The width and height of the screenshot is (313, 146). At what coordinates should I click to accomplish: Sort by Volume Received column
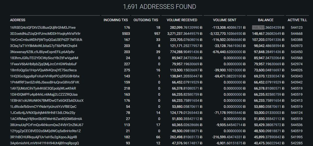(x=182, y=20)
